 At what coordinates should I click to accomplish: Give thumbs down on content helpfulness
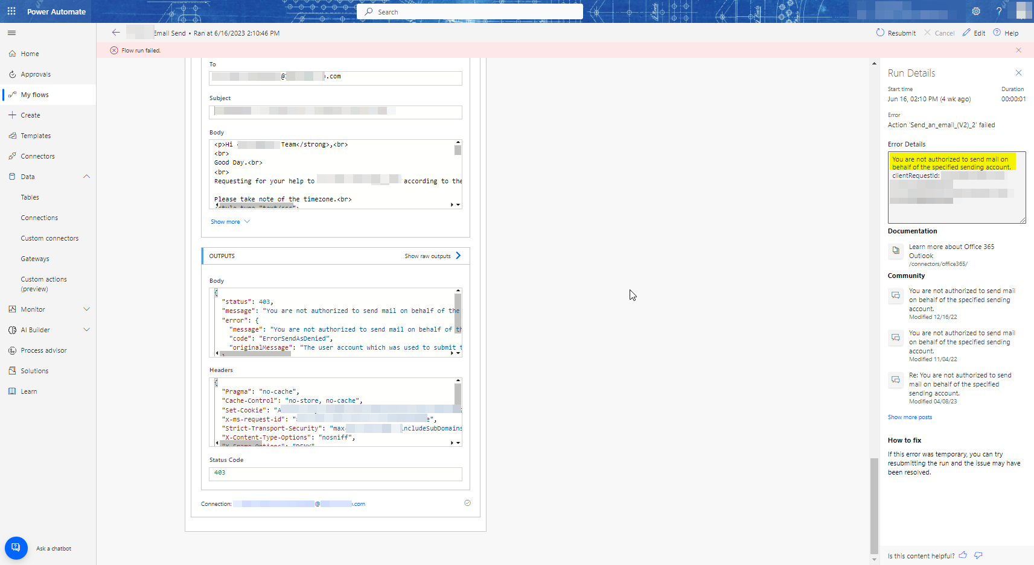978,555
